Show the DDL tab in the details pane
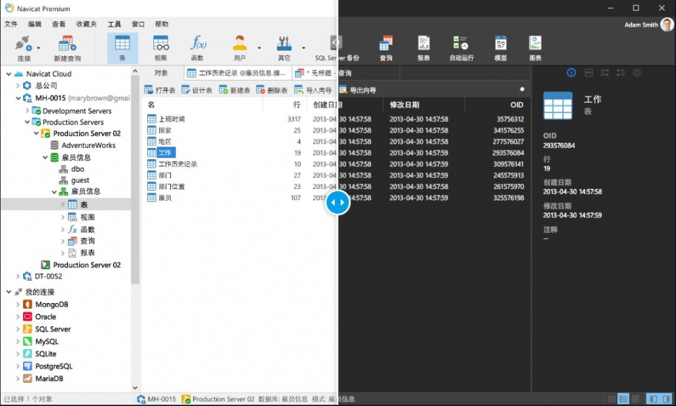Screen dimensions: 676x406 pos(588,73)
